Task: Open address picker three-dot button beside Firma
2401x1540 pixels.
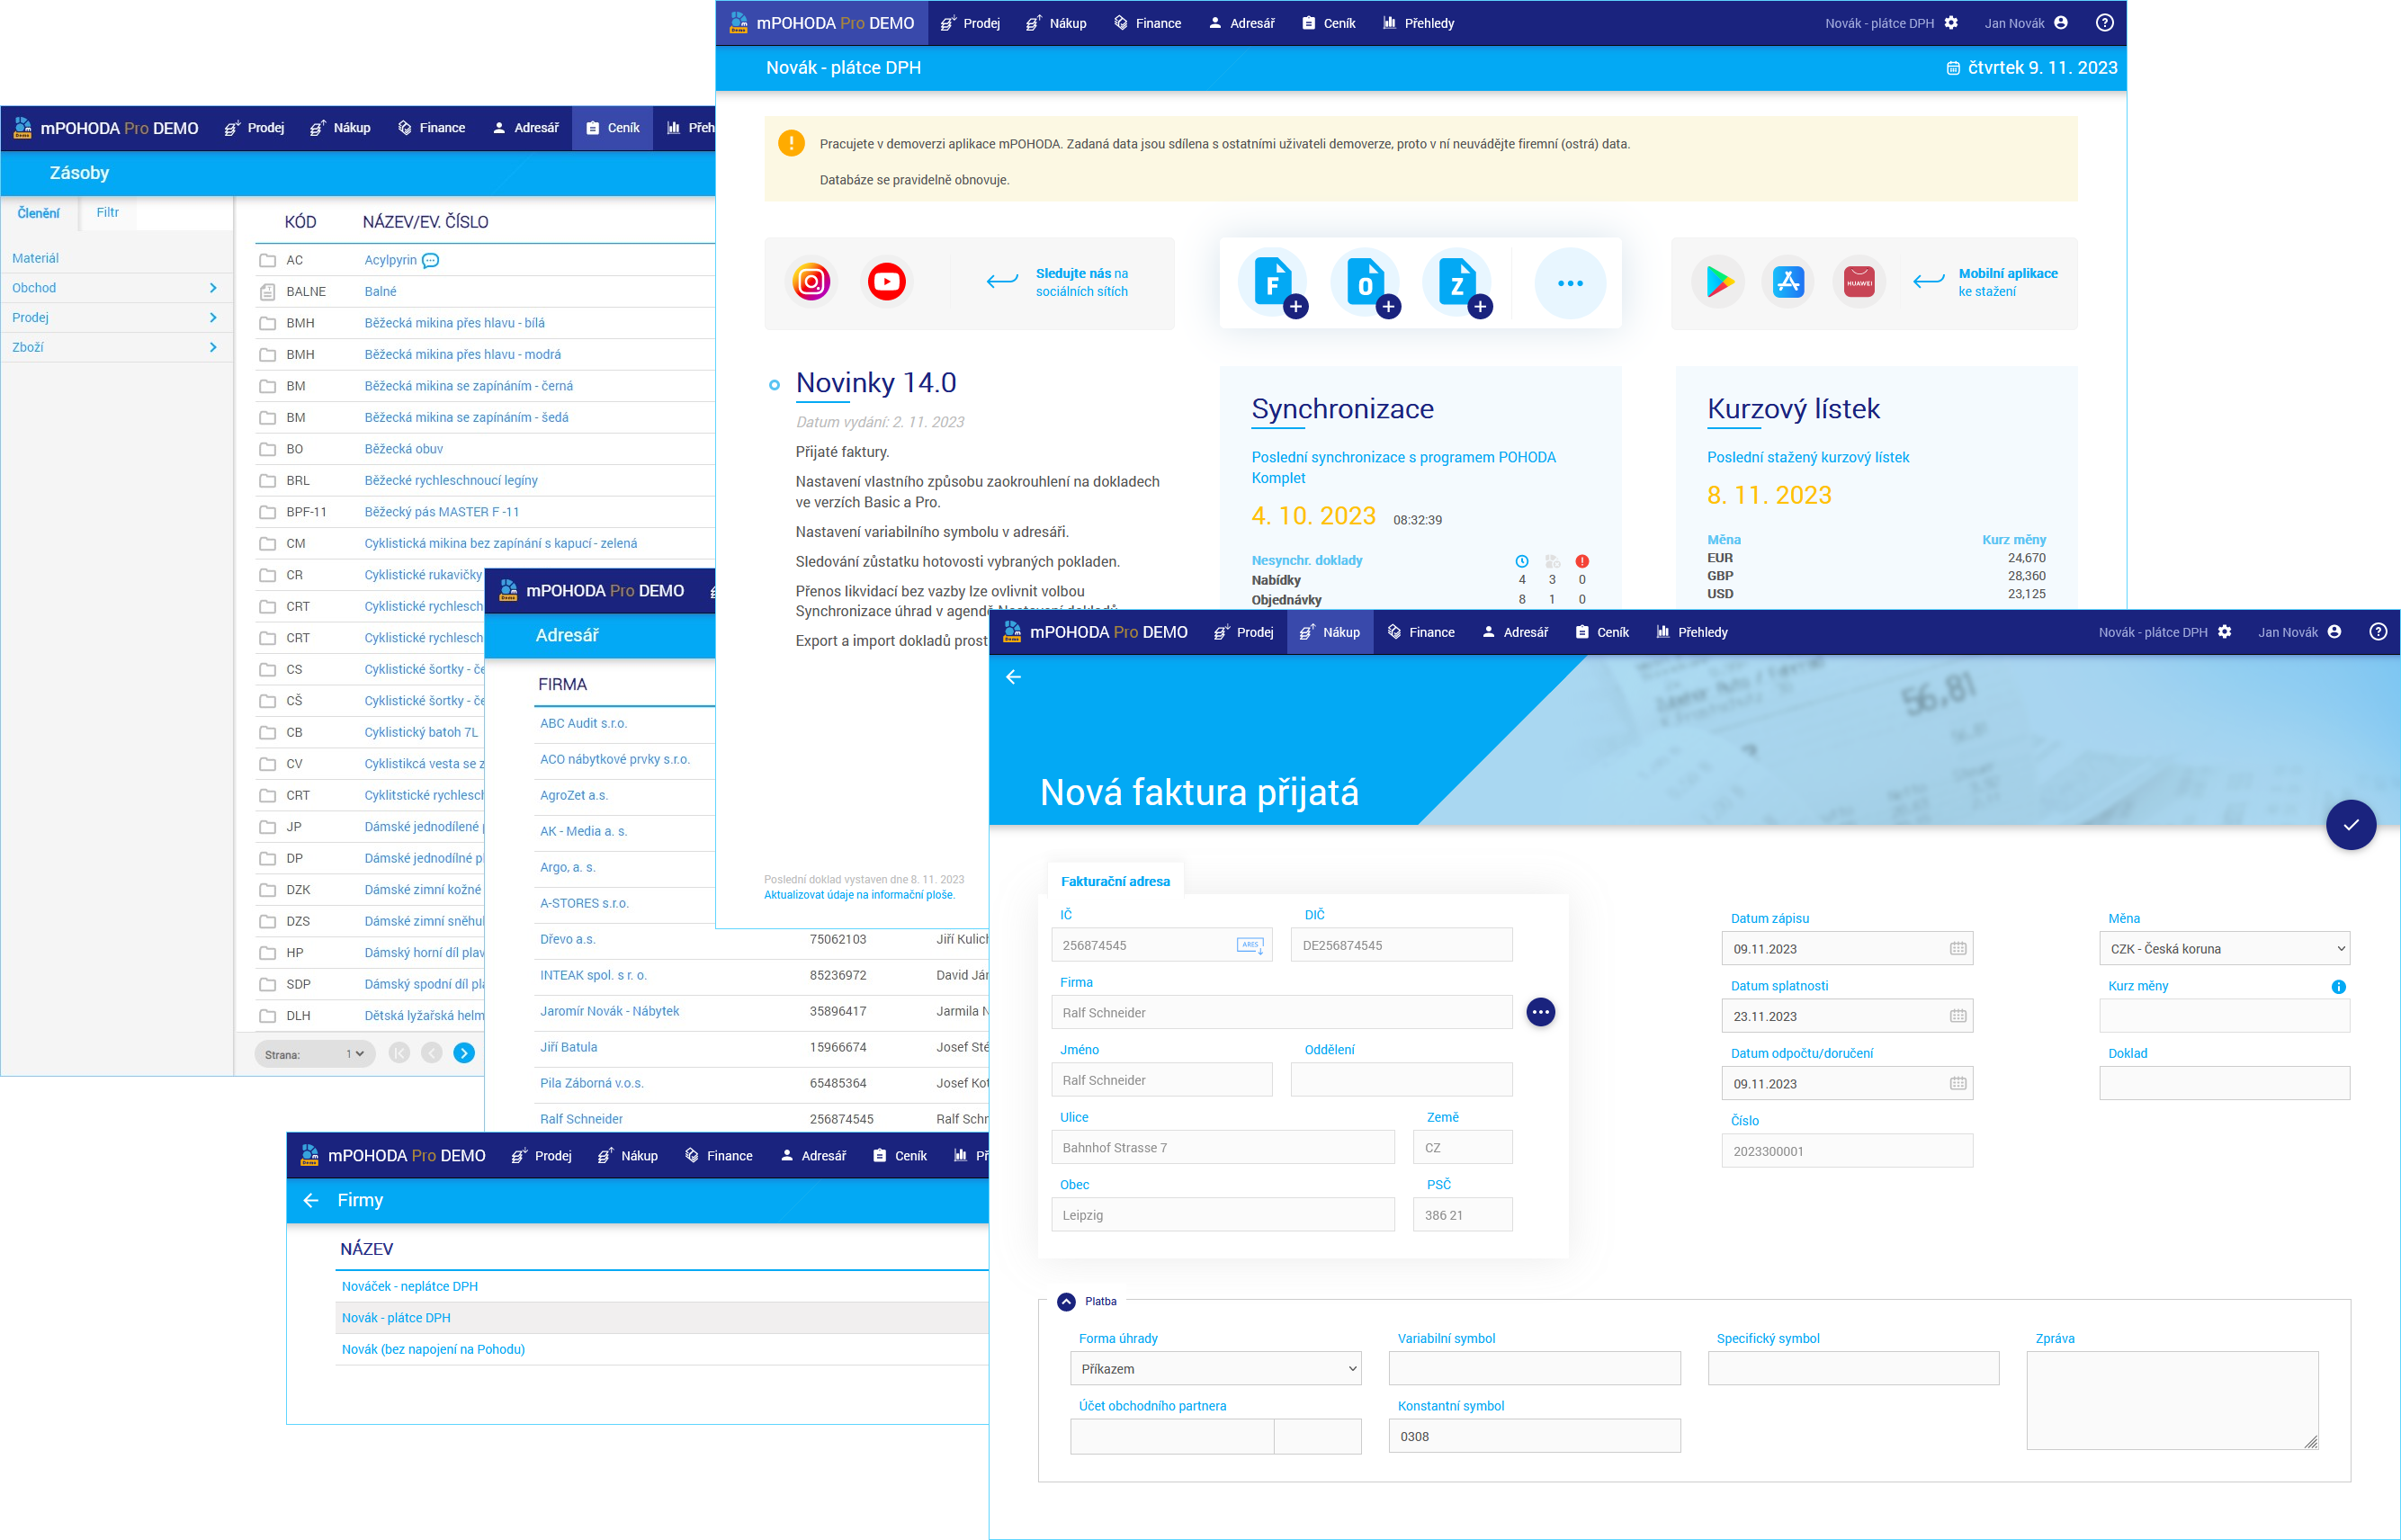Action: 1540,1012
